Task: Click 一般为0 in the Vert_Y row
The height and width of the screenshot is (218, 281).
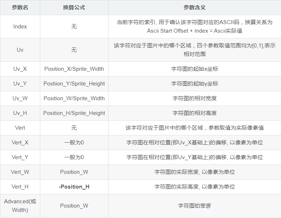Action: point(74,157)
